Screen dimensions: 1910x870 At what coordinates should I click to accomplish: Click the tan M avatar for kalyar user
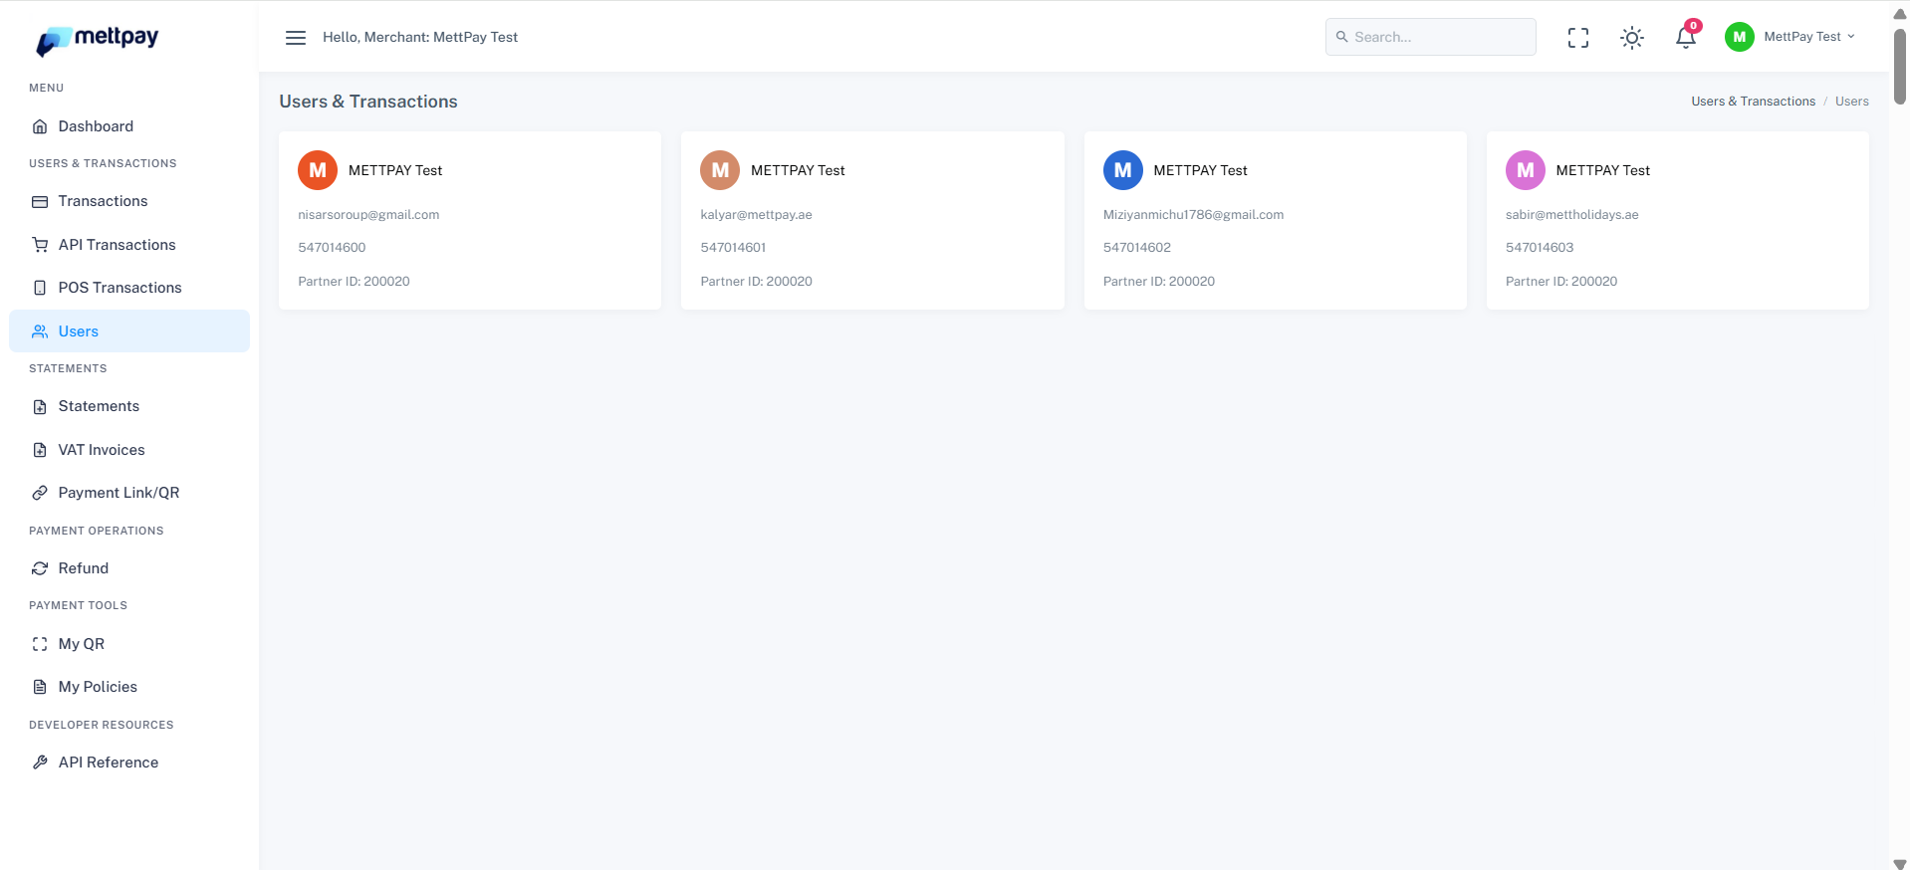[x=720, y=170]
